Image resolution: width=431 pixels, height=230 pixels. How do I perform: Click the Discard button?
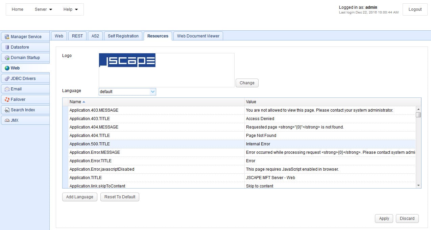pos(407,219)
